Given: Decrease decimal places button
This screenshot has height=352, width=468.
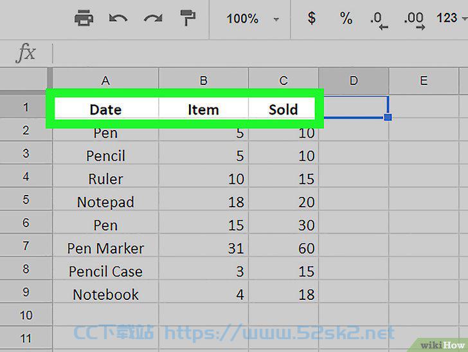Looking at the screenshot, I should click(379, 21).
